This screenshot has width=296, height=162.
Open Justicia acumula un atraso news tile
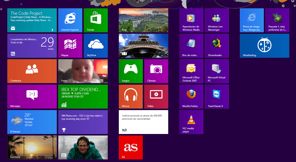(x=143, y=122)
